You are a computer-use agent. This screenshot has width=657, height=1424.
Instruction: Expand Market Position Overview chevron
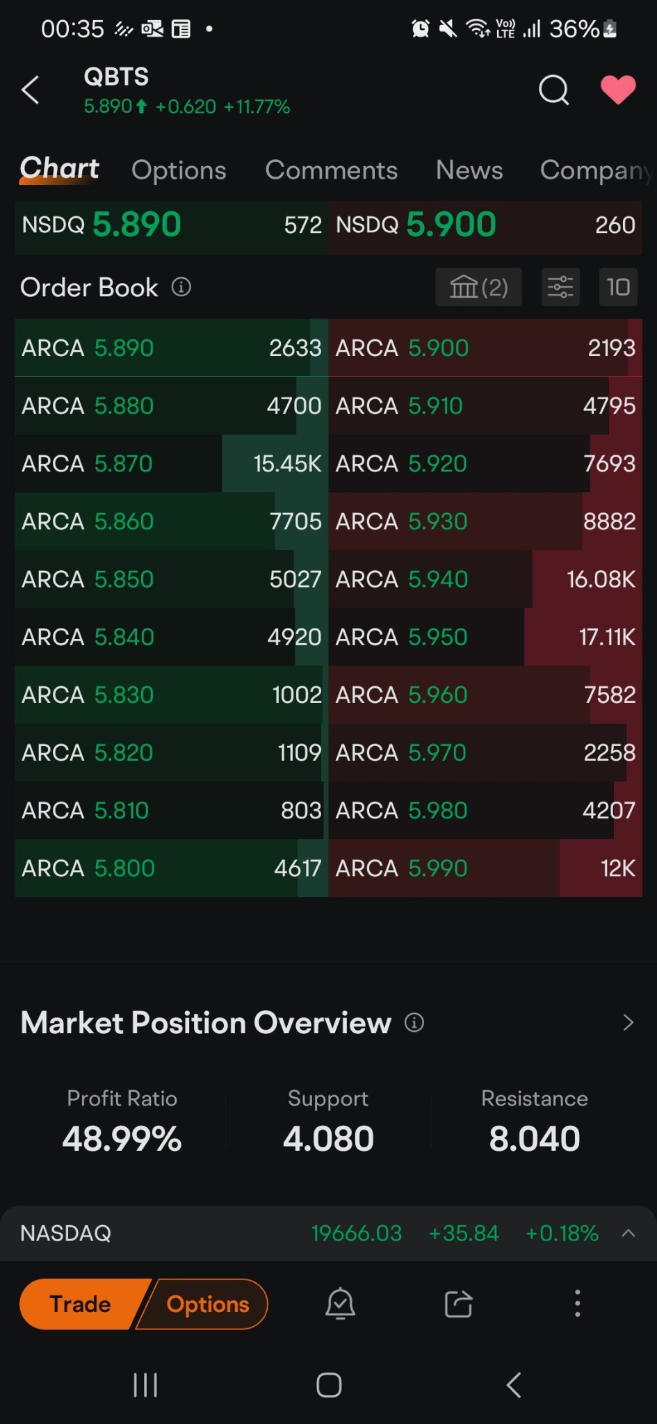click(x=628, y=1022)
